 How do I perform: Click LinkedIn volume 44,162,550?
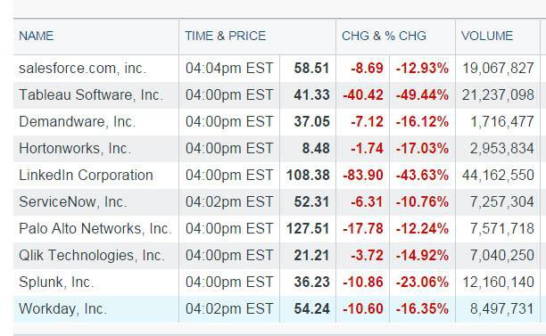498,176
